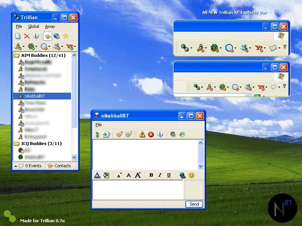
Task: Click the gray swirl icon in chat toolbar
Action: click(173, 134)
